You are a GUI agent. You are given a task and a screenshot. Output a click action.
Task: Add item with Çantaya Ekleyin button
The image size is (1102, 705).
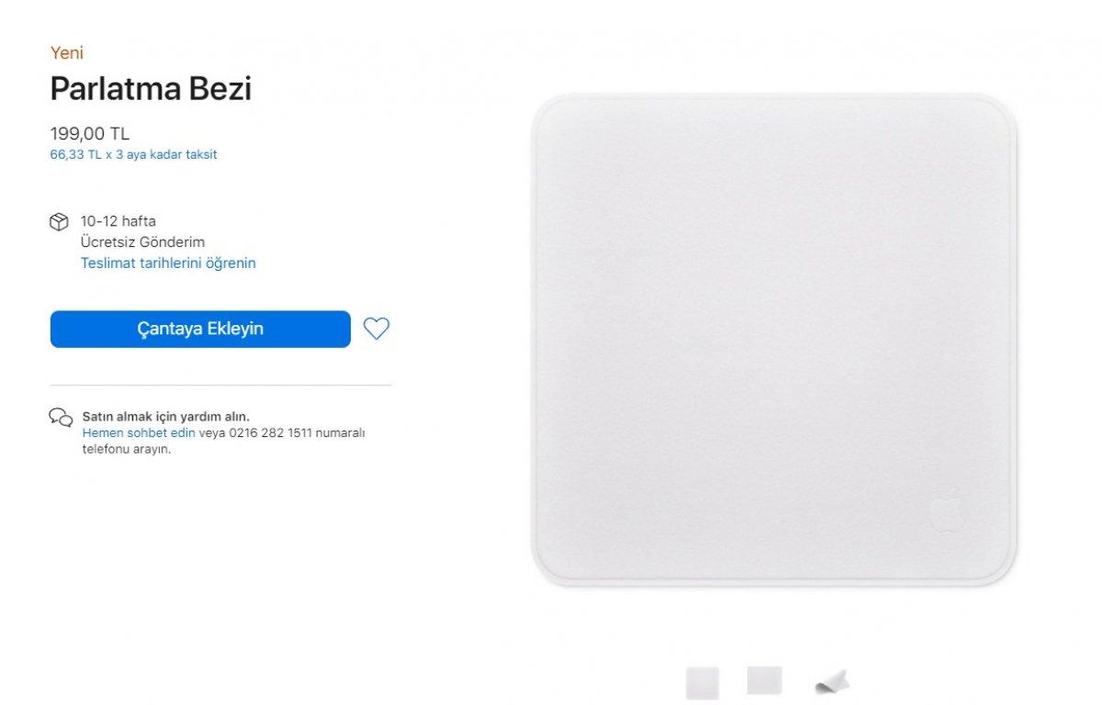(x=200, y=329)
